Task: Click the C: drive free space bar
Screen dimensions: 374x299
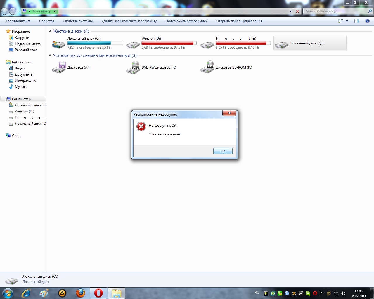Action: click(95, 43)
